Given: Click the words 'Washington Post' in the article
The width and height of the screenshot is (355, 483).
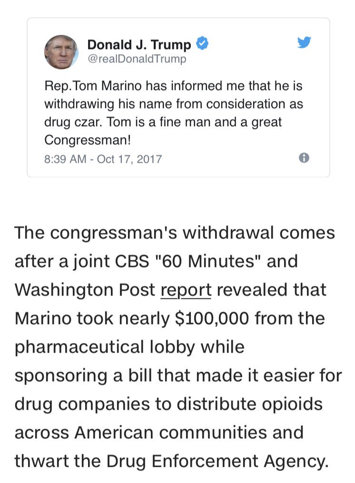Looking at the screenshot, I should pos(85,290).
